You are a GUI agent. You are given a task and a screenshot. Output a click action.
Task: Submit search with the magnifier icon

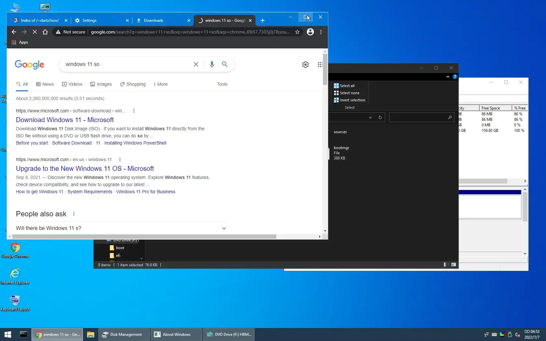click(225, 64)
